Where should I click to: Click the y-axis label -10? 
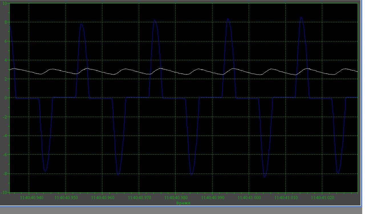point(4,192)
